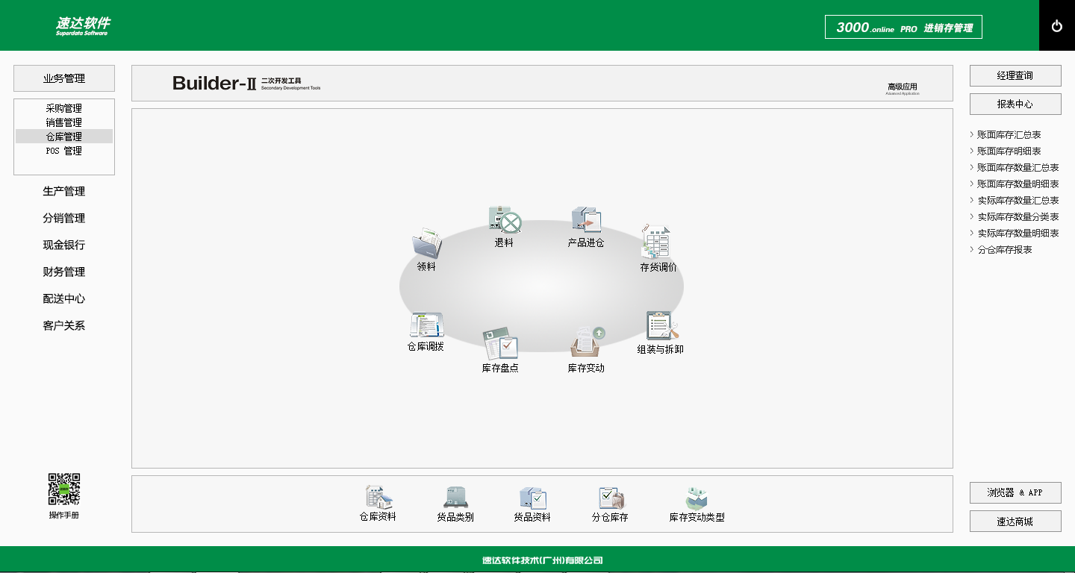
Task: Open the 报表中心 button
Action: (x=1015, y=104)
